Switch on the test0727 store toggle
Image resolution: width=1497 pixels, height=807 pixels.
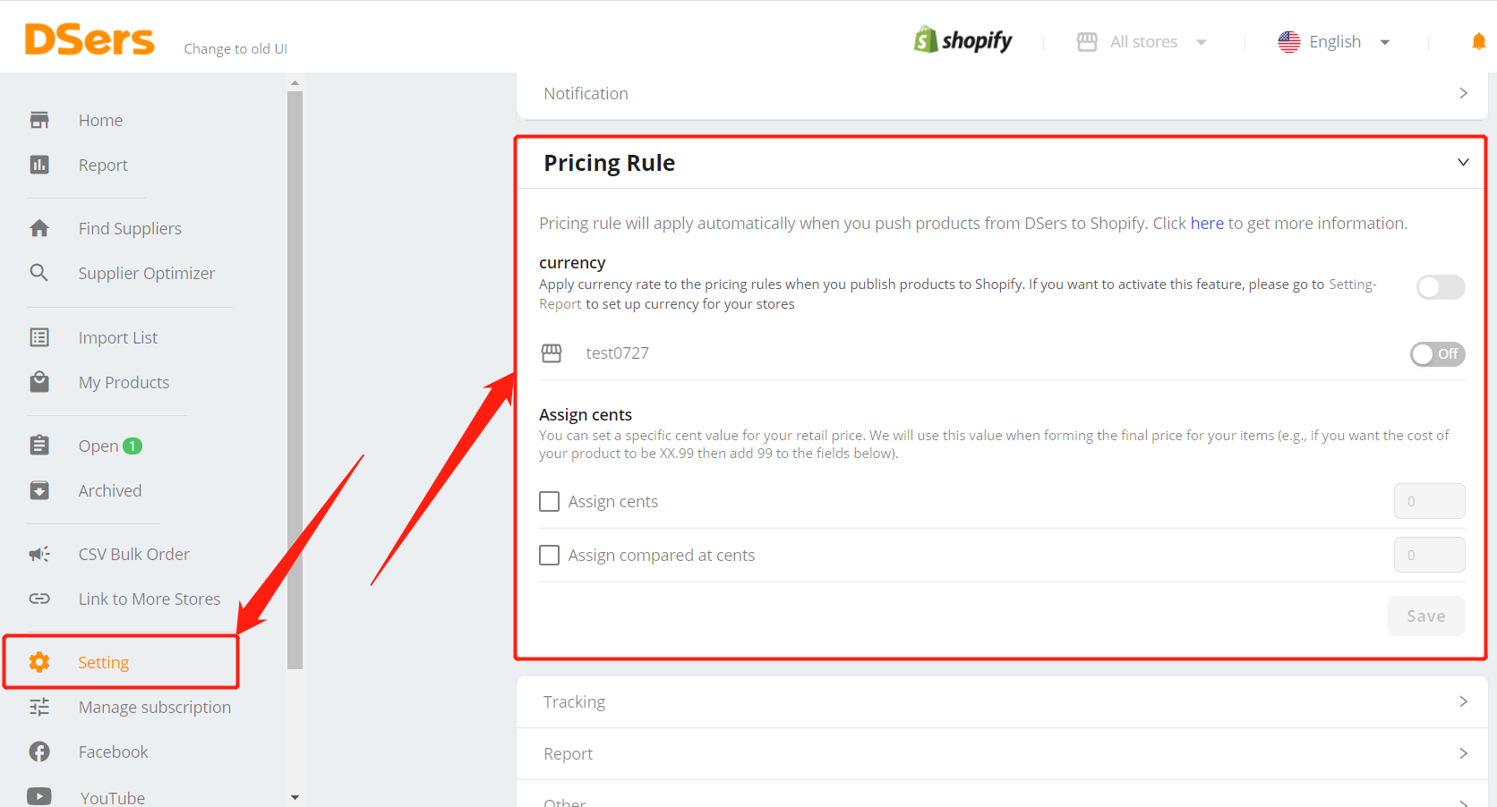1437,354
